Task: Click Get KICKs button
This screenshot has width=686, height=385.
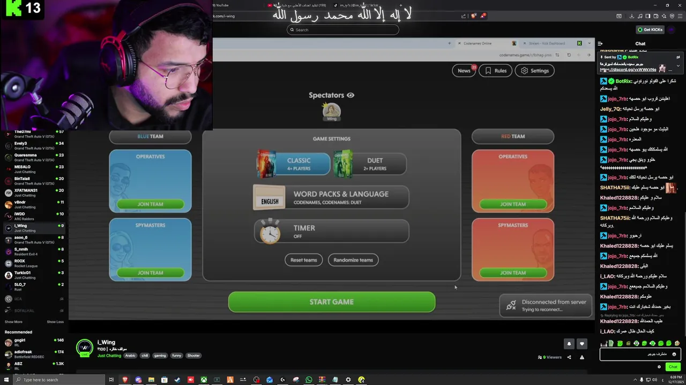Action: point(650,30)
